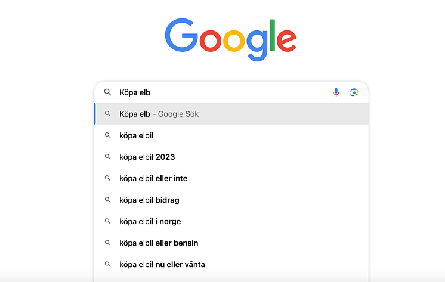Click magnifier icon beside 'köpa elbil i norge'
Screen dimensions: 445x282
pos(107,221)
